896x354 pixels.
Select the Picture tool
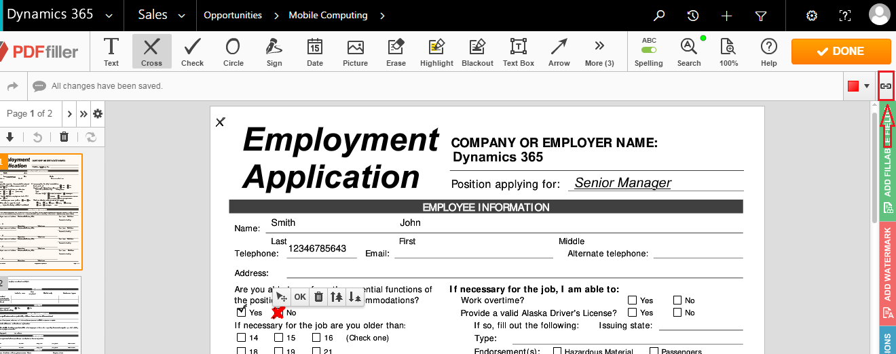click(x=355, y=52)
